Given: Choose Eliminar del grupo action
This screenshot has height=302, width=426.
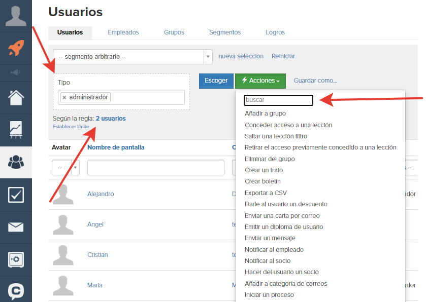Looking at the screenshot, I should tap(270, 159).
